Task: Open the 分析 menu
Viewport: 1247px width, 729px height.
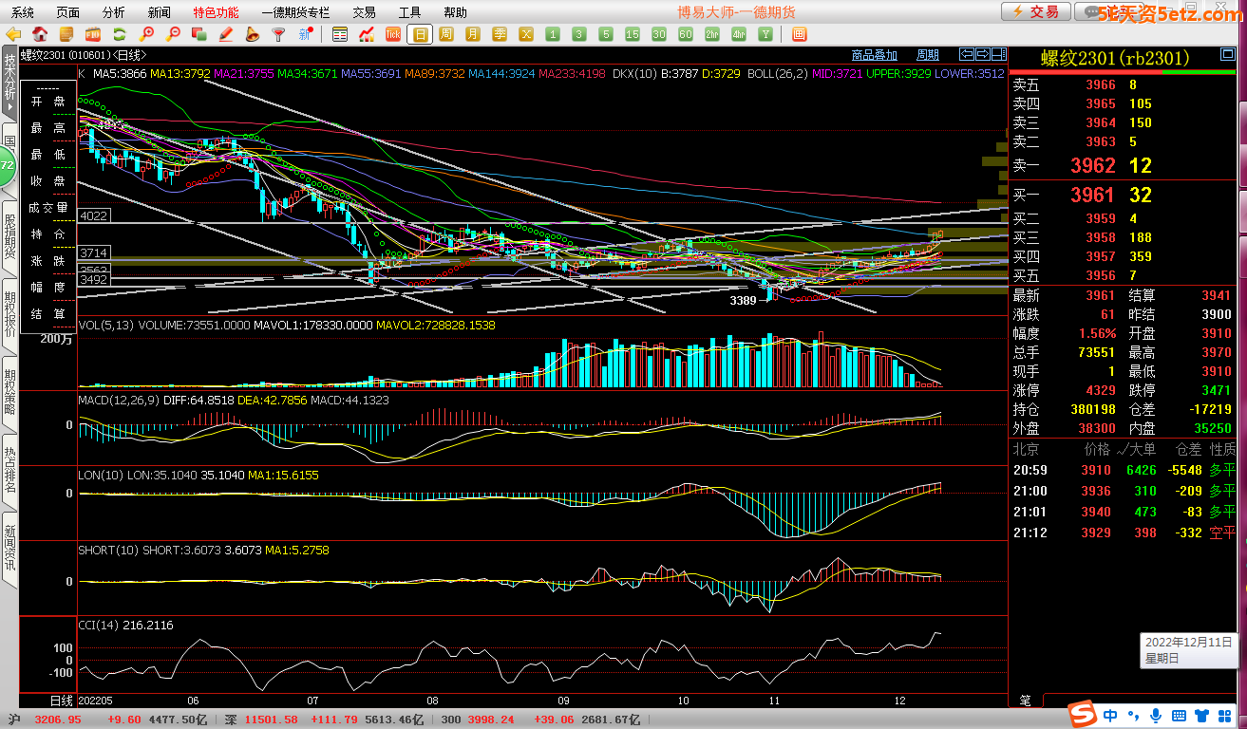Action: click(x=113, y=12)
